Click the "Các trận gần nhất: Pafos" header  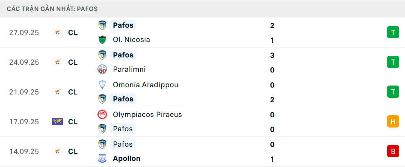click(x=52, y=9)
